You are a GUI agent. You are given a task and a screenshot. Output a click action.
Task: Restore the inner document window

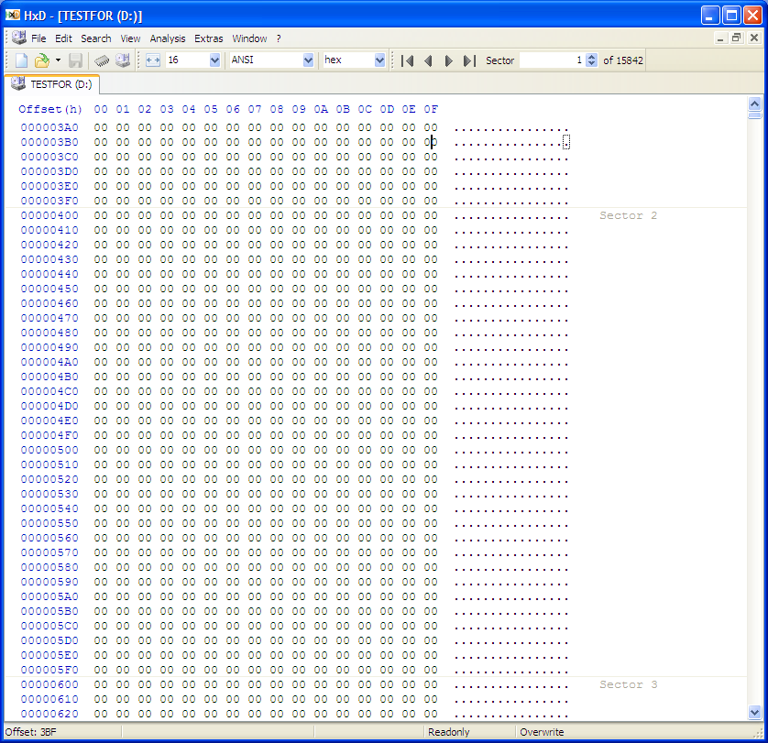click(737, 38)
